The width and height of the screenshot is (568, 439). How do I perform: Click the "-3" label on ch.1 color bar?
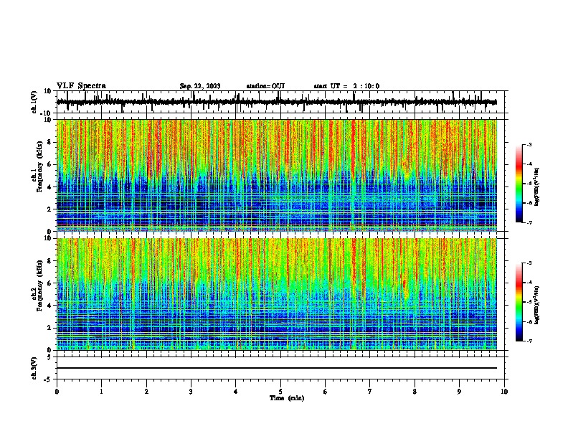click(x=529, y=144)
